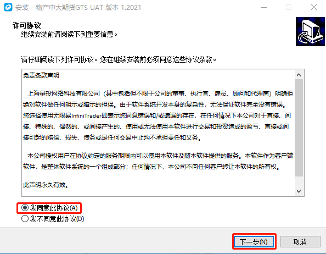Click the 下一步(N) button
Viewport: 326px width, 254px height.
[x=254, y=242]
